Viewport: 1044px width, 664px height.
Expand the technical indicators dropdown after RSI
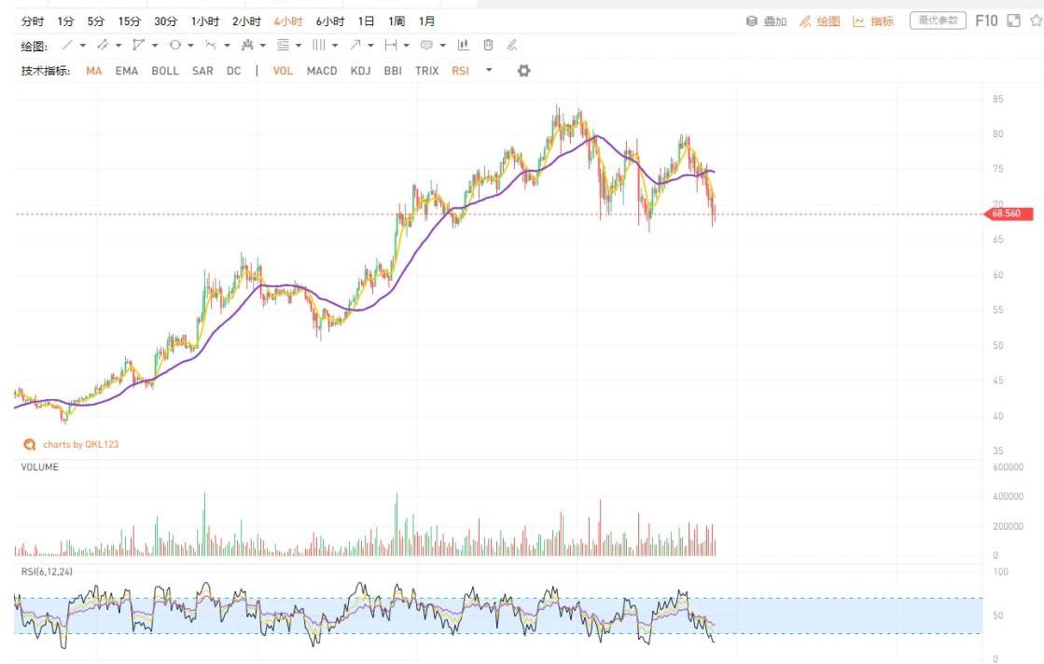[x=489, y=71]
